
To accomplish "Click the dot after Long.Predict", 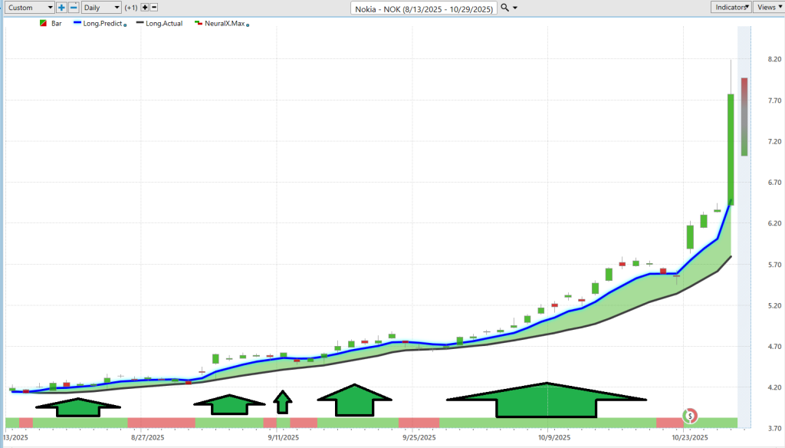I will click(x=125, y=25).
